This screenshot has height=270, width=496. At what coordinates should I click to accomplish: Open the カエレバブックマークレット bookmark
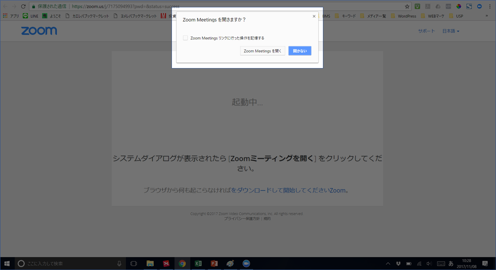88,16
